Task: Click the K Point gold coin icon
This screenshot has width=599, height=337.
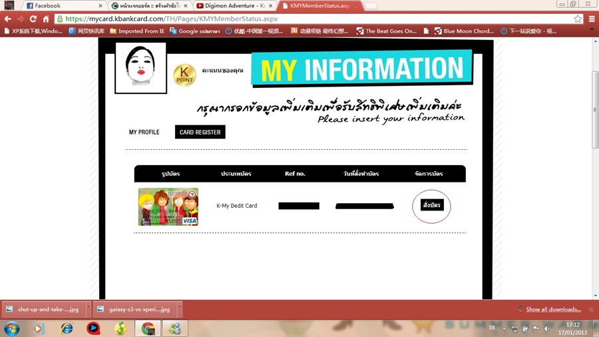Action: 184,75
